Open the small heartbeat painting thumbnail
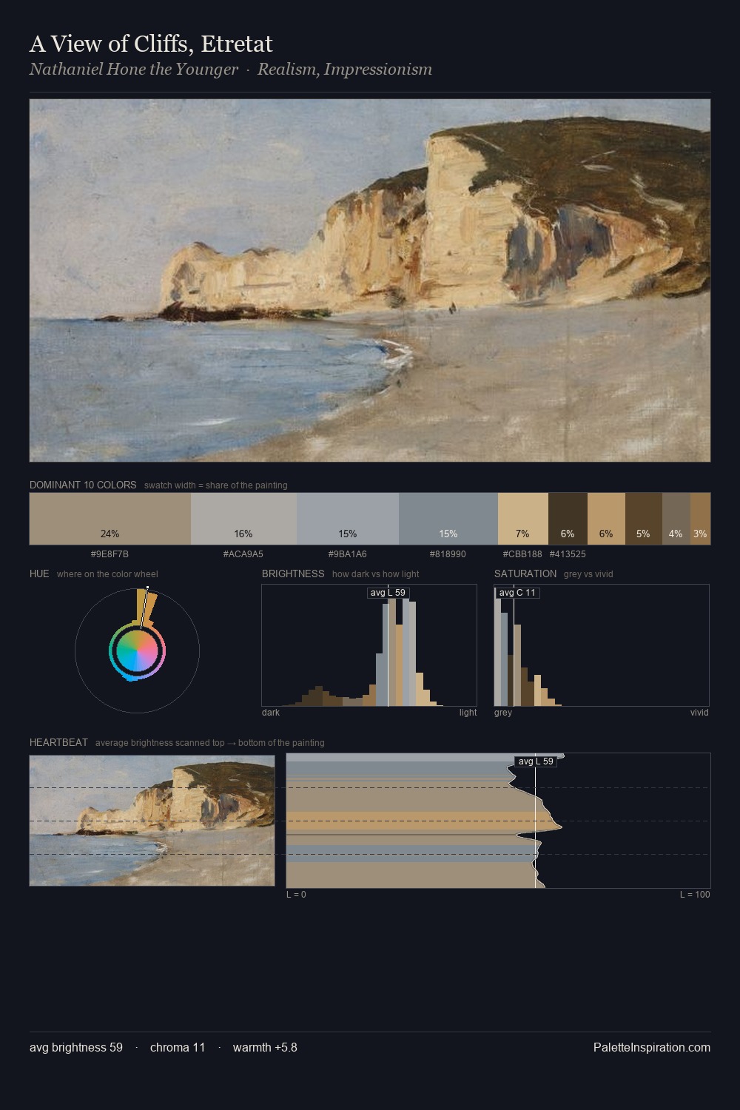The width and height of the screenshot is (740, 1110). click(152, 821)
